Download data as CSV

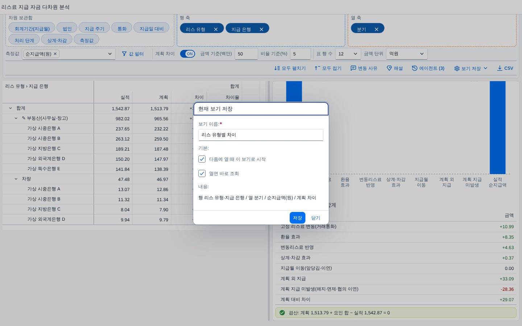point(505,68)
